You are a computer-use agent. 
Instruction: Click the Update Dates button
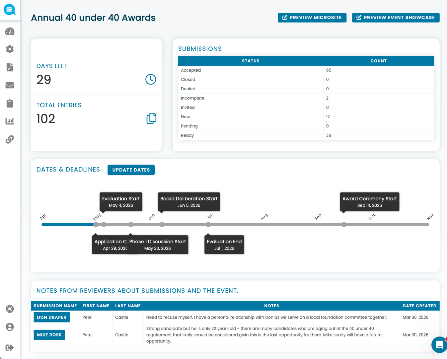(131, 170)
